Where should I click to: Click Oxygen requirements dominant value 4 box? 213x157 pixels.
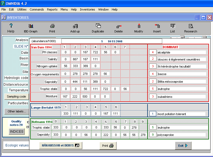click(153, 74)
